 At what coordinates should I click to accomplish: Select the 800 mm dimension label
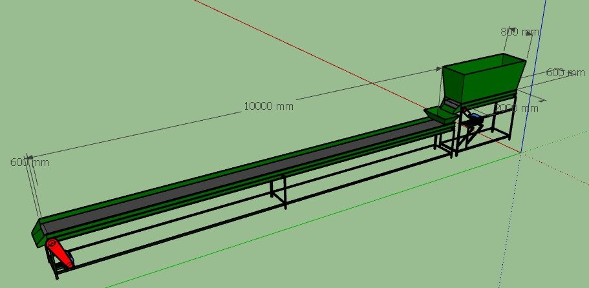pos(520,32)
